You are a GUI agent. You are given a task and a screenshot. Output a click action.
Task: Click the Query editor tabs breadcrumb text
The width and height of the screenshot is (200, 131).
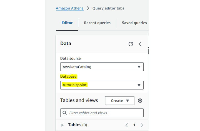point(108,8)
